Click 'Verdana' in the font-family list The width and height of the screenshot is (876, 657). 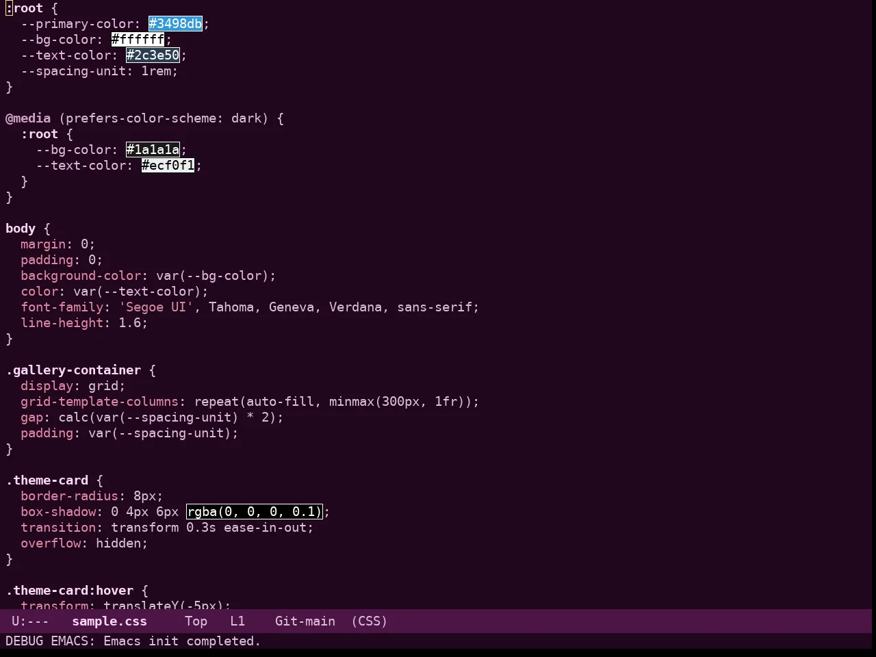click(x=356, y=307)
